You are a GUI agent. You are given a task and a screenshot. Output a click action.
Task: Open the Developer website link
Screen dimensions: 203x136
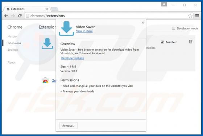[x=72, y=58]
